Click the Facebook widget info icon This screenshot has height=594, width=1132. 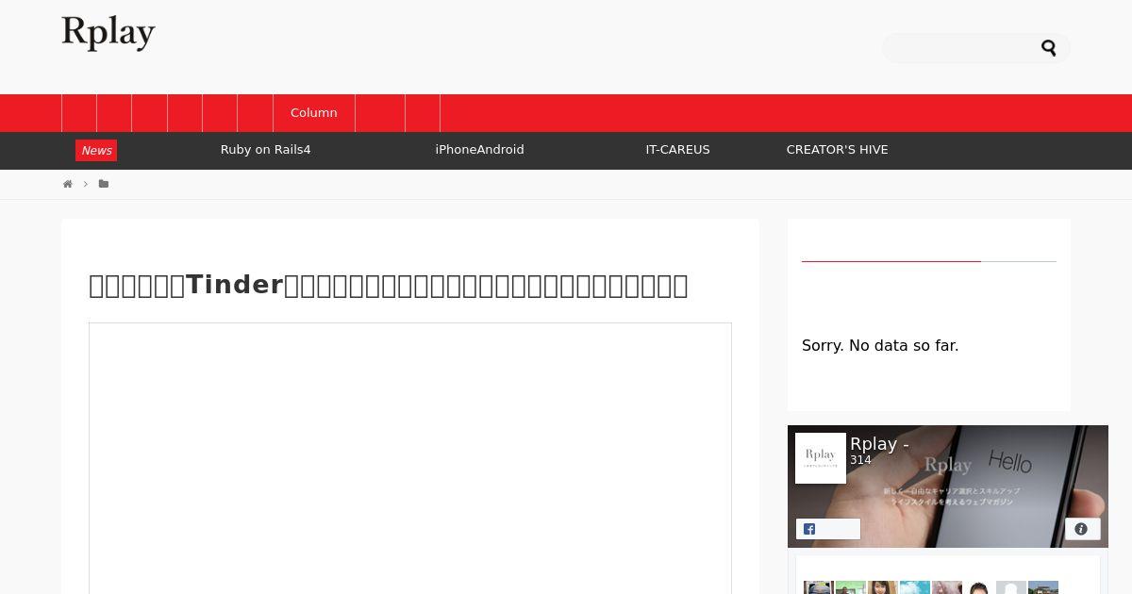1082,529
